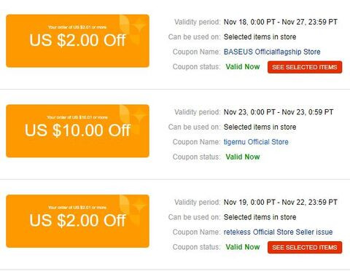Viewport: 350px width, 271px height.
Task: Click the Nov 23 0:00 – 0:59 validity period
Action: coord(279,112)
